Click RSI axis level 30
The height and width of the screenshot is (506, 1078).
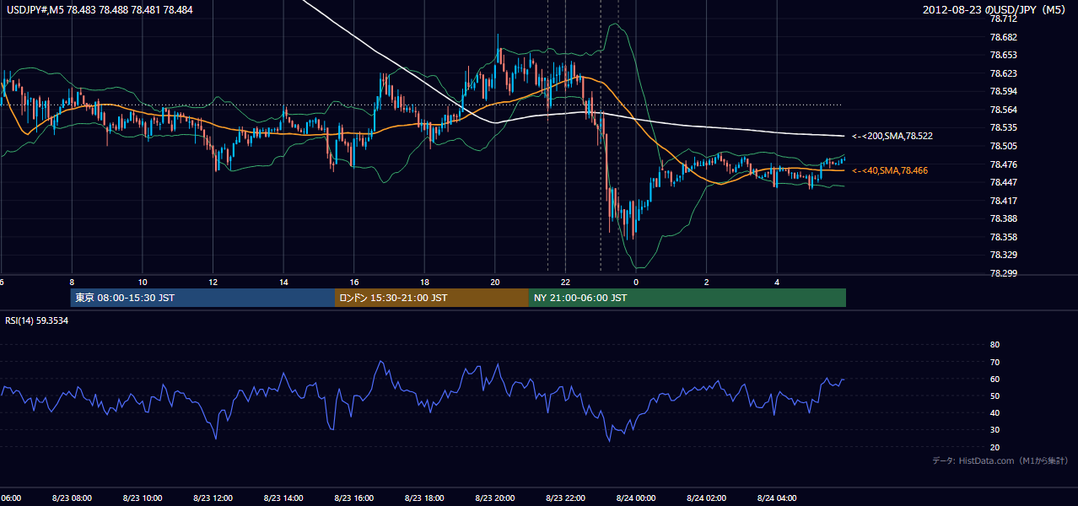(994, 430)
